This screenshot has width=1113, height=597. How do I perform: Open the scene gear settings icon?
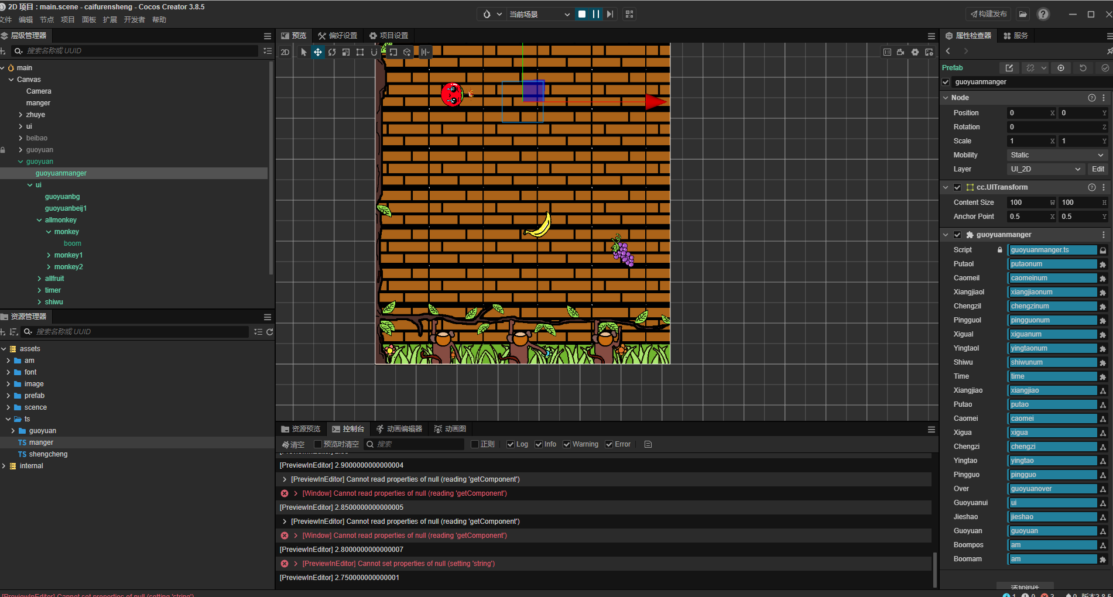pos(915,52)
